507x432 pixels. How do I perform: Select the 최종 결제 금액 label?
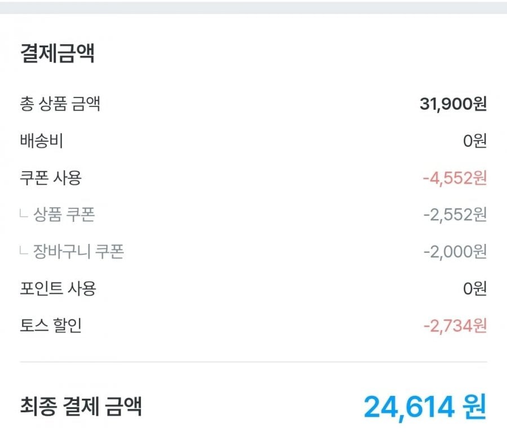(x=80, y=406)
